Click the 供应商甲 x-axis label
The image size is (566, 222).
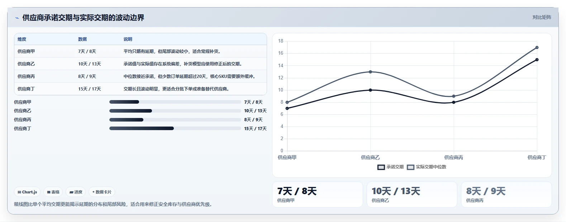tap(287, 158)
